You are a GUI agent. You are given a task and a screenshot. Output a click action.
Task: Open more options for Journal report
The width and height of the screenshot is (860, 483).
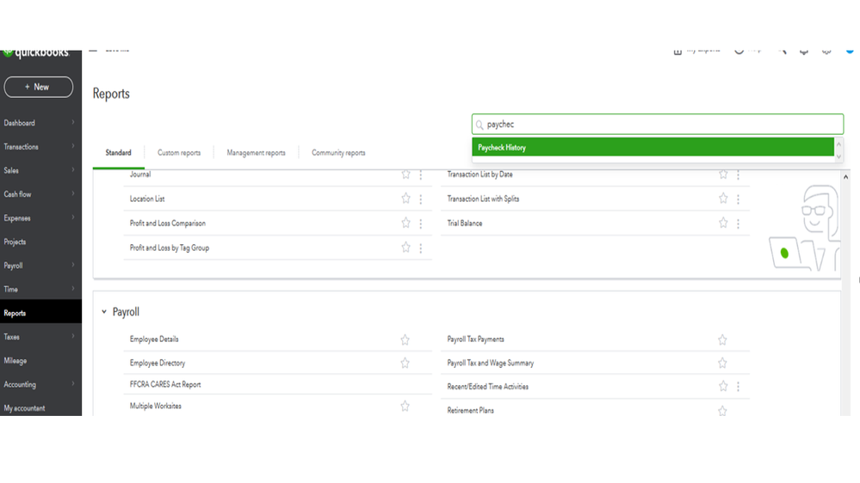(x=421, y=174)
